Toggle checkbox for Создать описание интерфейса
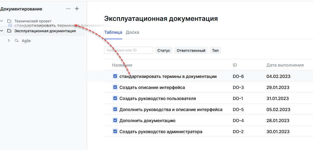313x150 pixels. [x=115, y=87]
